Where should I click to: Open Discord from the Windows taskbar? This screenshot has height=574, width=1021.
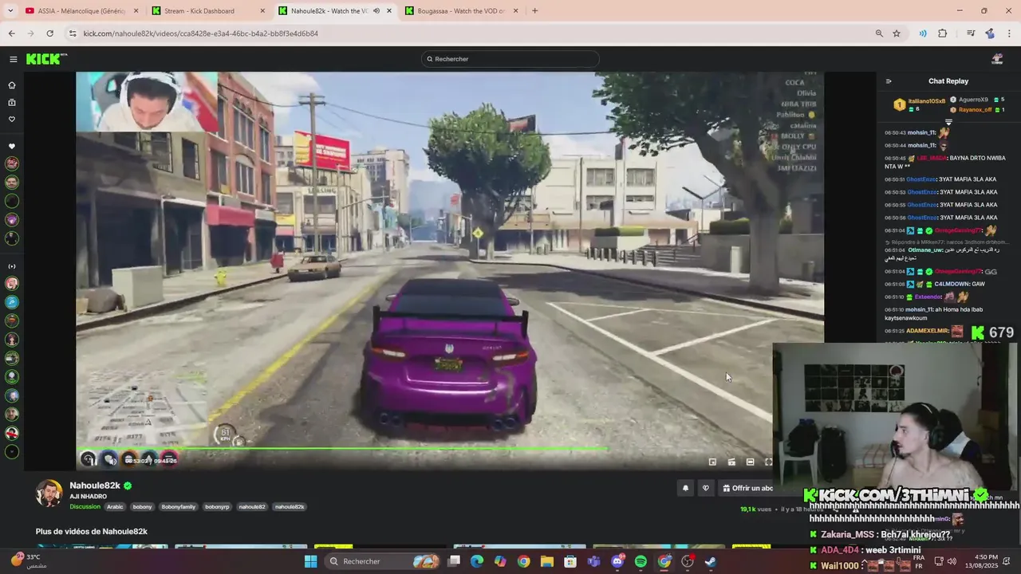tap(617, 561)
